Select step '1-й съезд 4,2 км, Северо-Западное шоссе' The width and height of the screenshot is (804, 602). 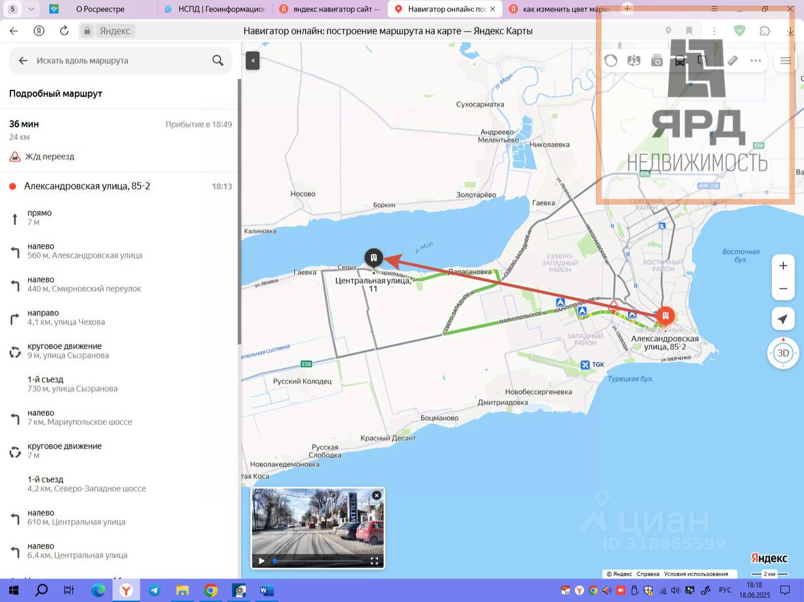pos(120,484)
